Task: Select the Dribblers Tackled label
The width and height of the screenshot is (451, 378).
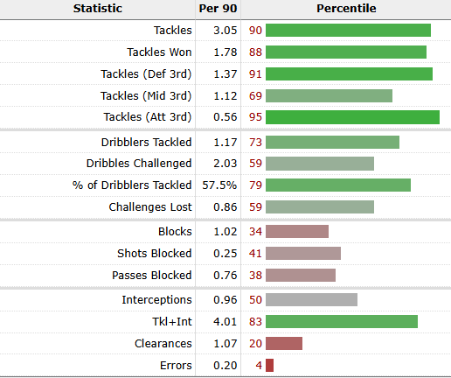Action: pos(146,143)
